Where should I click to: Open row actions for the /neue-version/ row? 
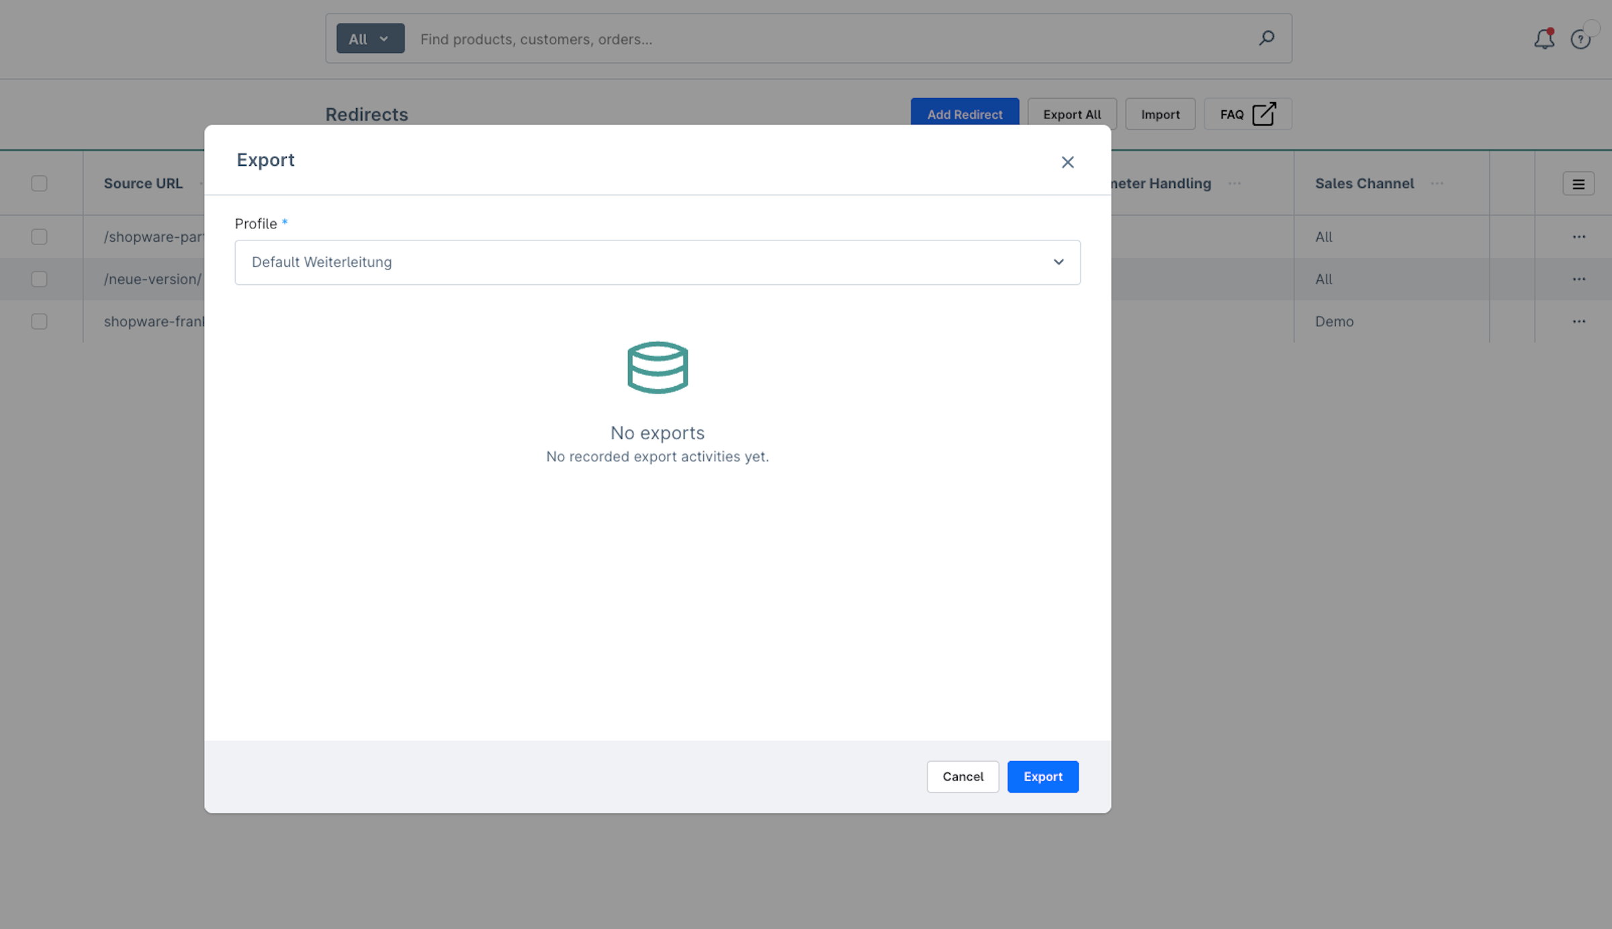pyautogui.click(x=1578, y=279)
